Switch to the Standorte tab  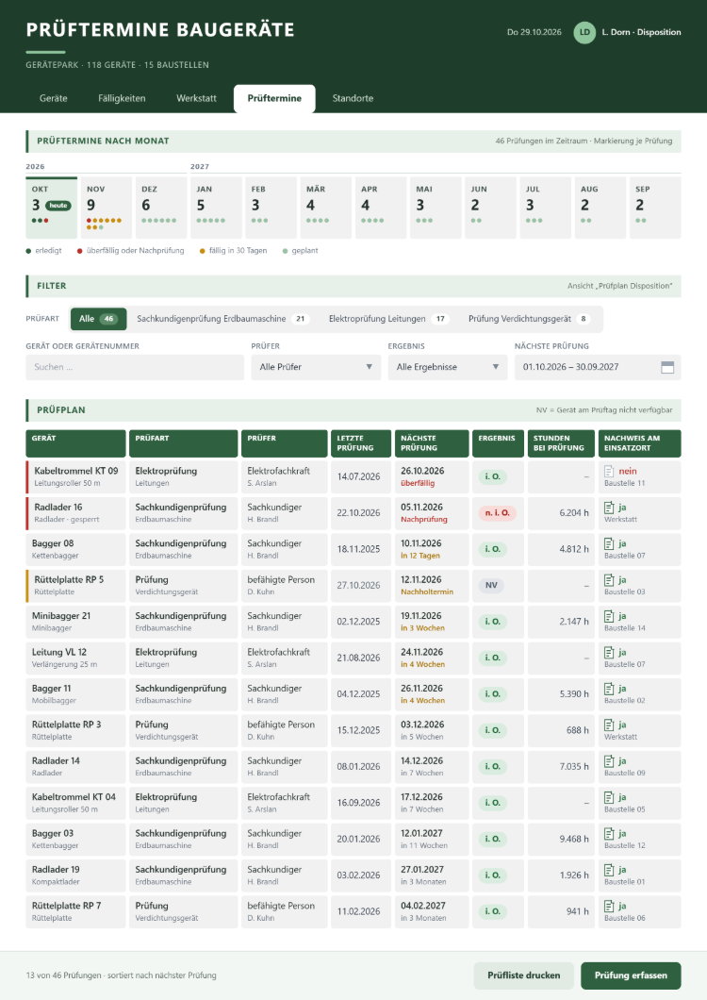click(353, 98)
